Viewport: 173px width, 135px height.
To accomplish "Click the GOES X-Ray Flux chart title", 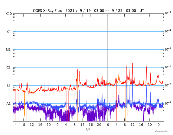I will 88,11.
